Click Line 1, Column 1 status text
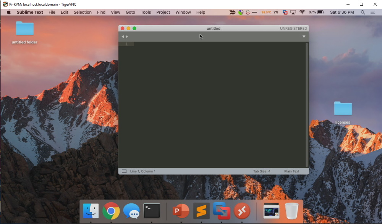Screen dimensions: 382x224 pos(143,171)
